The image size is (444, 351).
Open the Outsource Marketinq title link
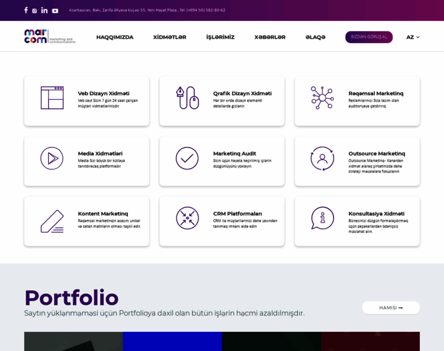tap(377, 153)
